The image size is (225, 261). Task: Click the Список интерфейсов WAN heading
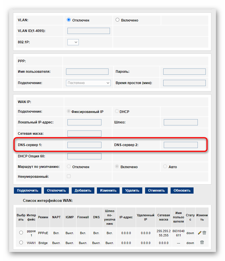[x=48, y=201]
